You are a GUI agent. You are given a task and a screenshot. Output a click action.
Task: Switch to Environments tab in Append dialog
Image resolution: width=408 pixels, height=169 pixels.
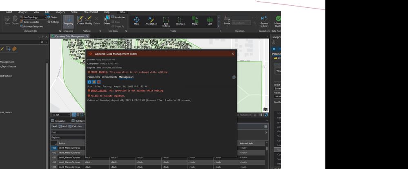pos(109,77)
